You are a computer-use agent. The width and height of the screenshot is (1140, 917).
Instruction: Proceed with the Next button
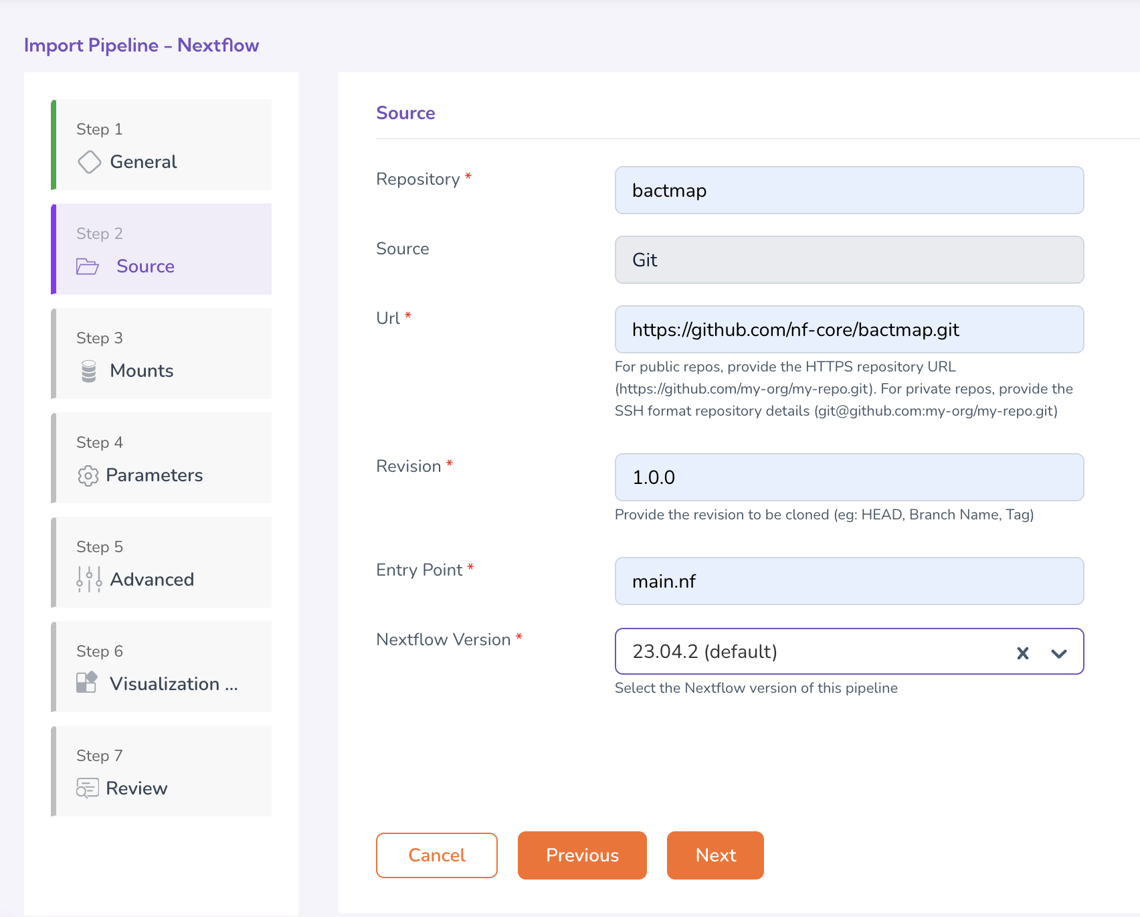715,855
